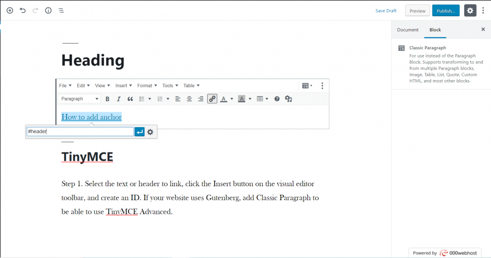Image resolution: width=491 pixels, height=258 pixels.
Task: Click the 'How to add anchor' link
Action: [92, 117]
